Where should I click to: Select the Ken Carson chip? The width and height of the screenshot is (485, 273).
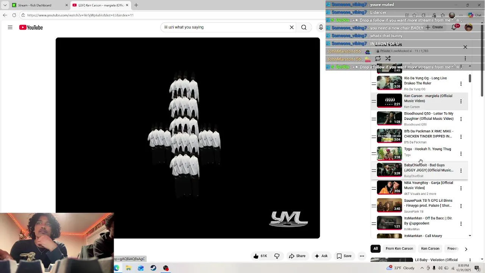(430, 249)
